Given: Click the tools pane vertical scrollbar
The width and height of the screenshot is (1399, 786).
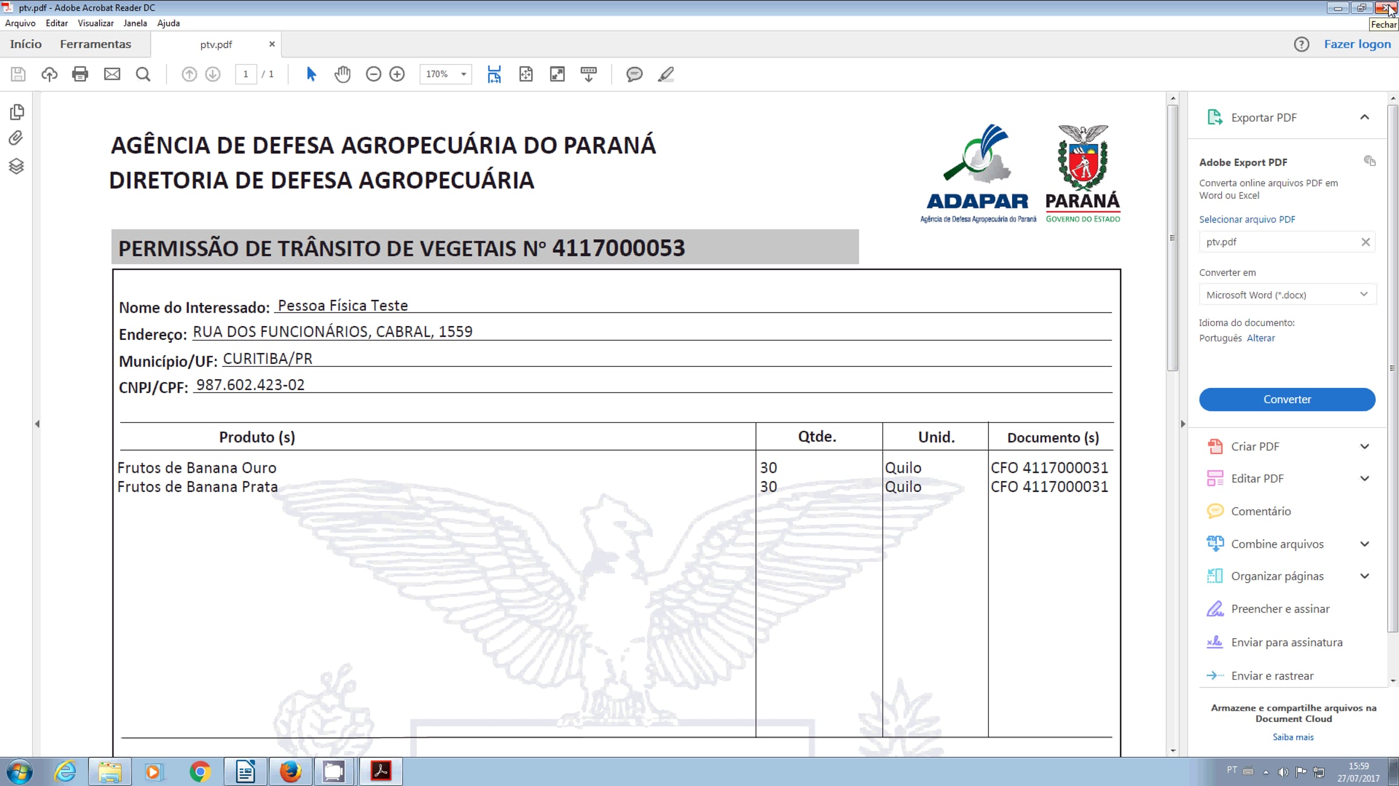Looking at the screenshot, I should (1393, 368).
